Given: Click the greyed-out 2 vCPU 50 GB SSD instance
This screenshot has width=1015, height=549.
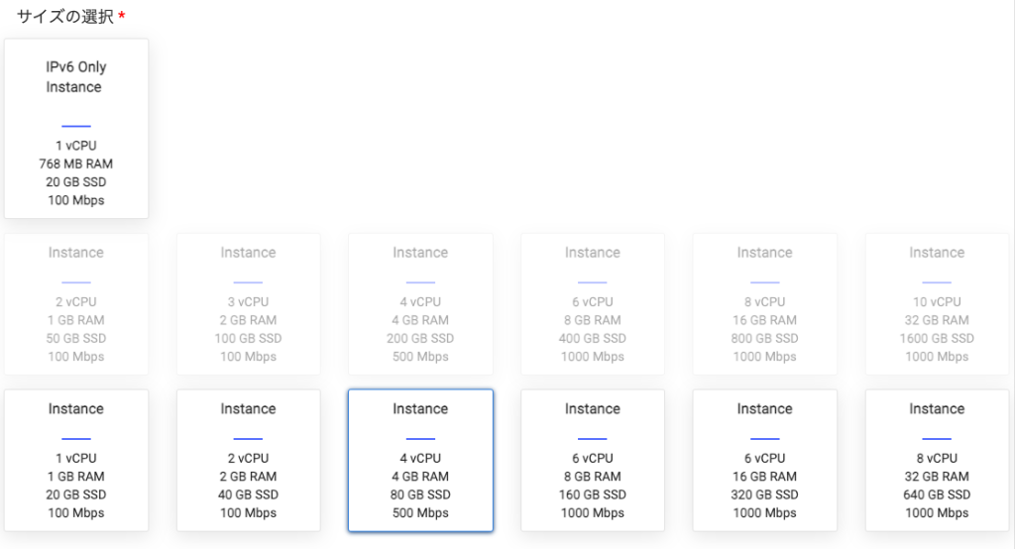Looking at the screenshot, I should (x=76, y=304).
